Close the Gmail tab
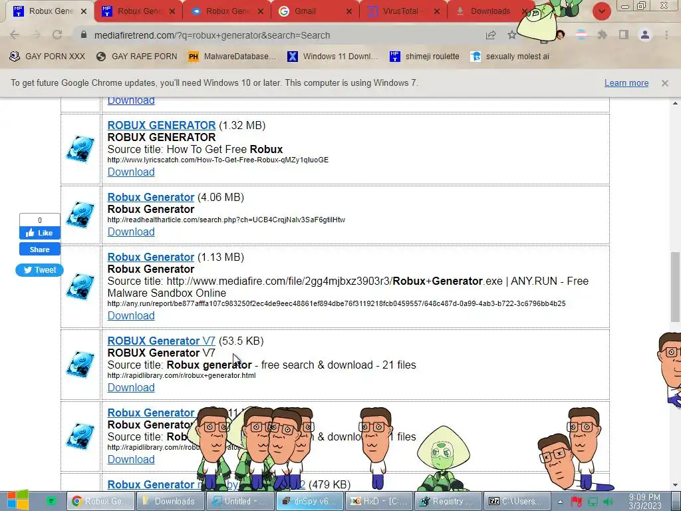This screenshot has height=511, width=681. click(x=348, y=12)
